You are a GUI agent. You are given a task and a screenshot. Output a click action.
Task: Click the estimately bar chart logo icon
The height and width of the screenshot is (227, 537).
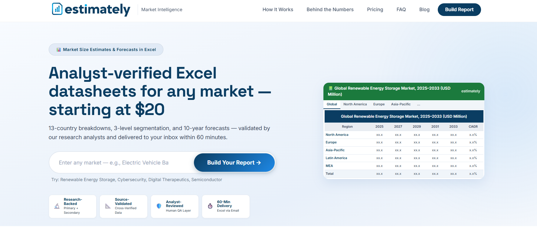57,9
